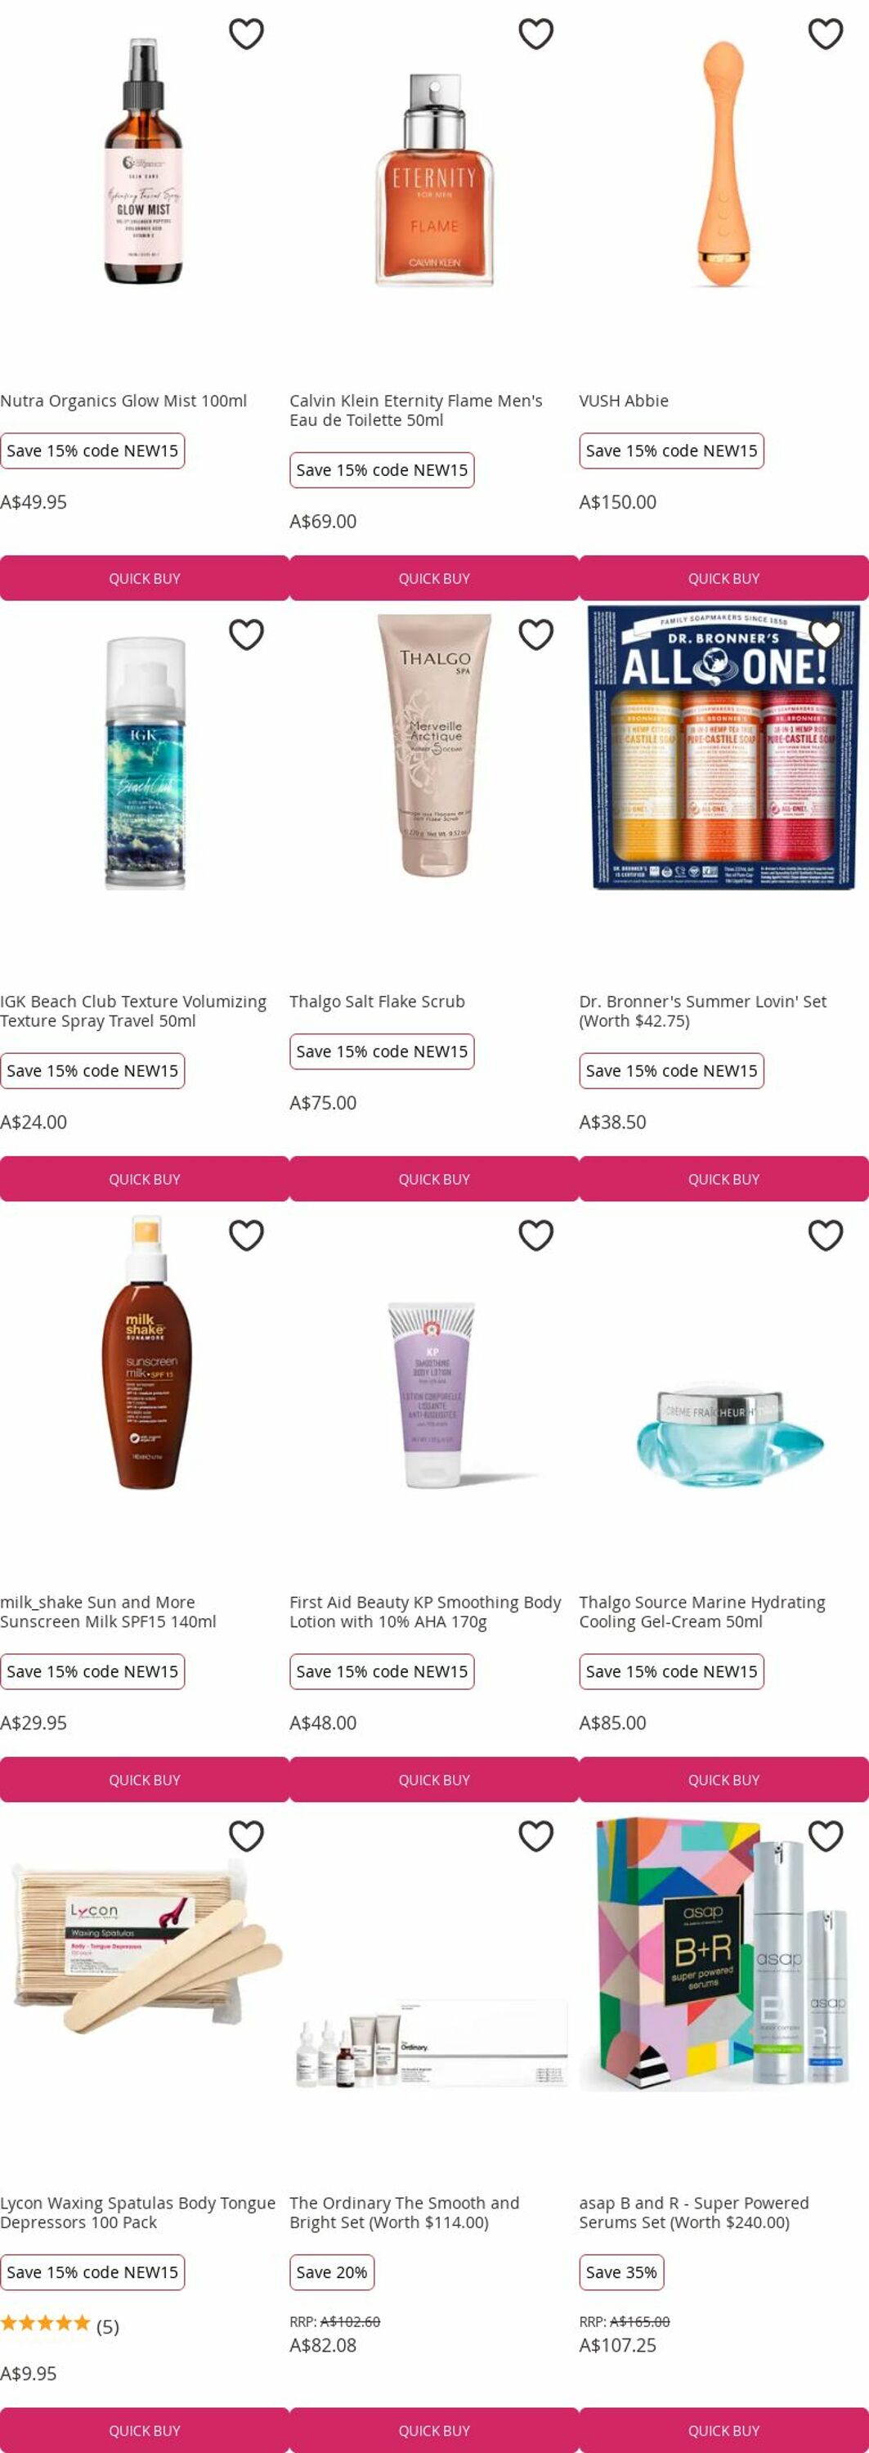The image size is (869, 2453).
Task: Quick Buy the Dr. Bronner's Summer Lovin' Set
Action: (723, 1179)
